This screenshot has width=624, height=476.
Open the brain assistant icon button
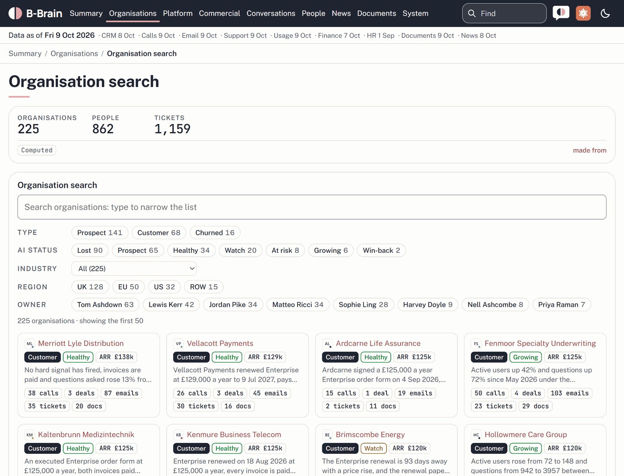click(561, 13)
